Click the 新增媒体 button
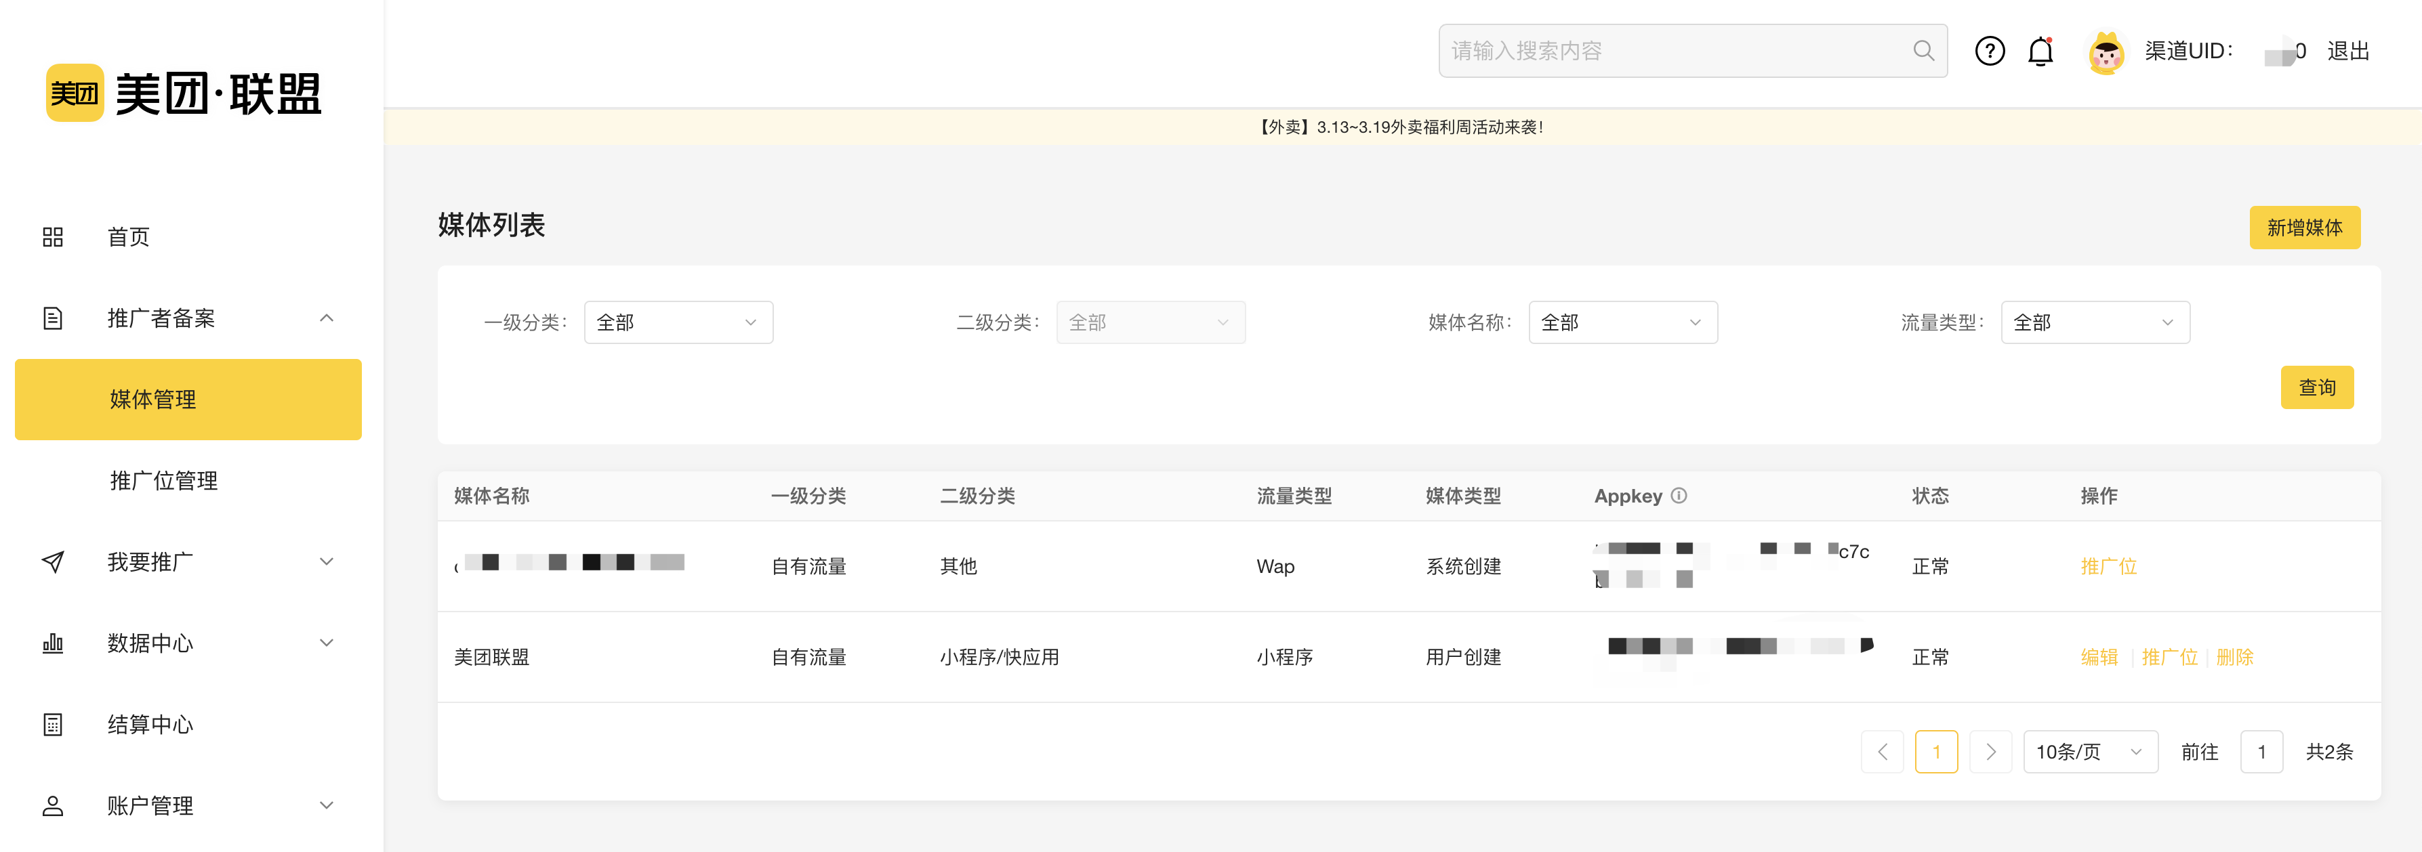 click(x=2303, y=228)
